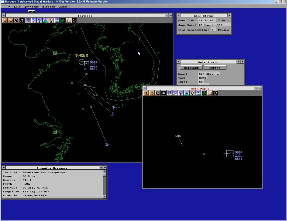Open Tactical window course plotting icon
Screen dimensions: 287x221
(x=22, y=20)
